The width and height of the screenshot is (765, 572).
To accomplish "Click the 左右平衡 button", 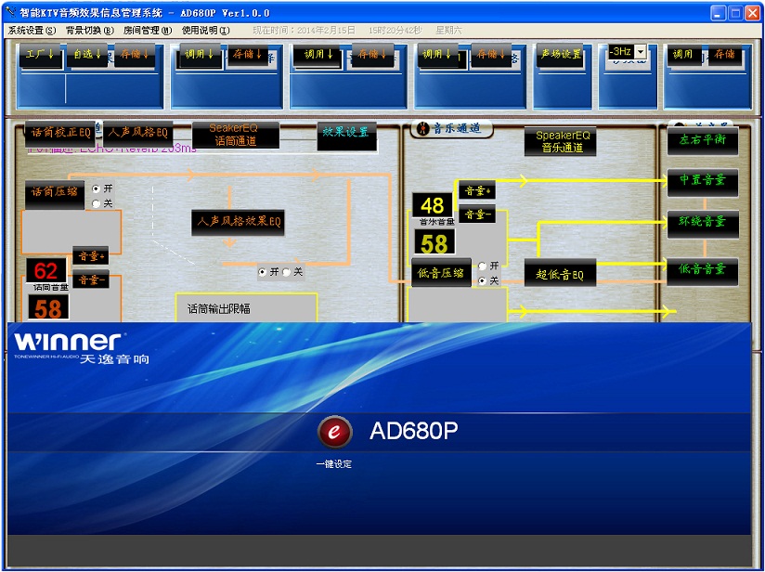I will point(703,141).
